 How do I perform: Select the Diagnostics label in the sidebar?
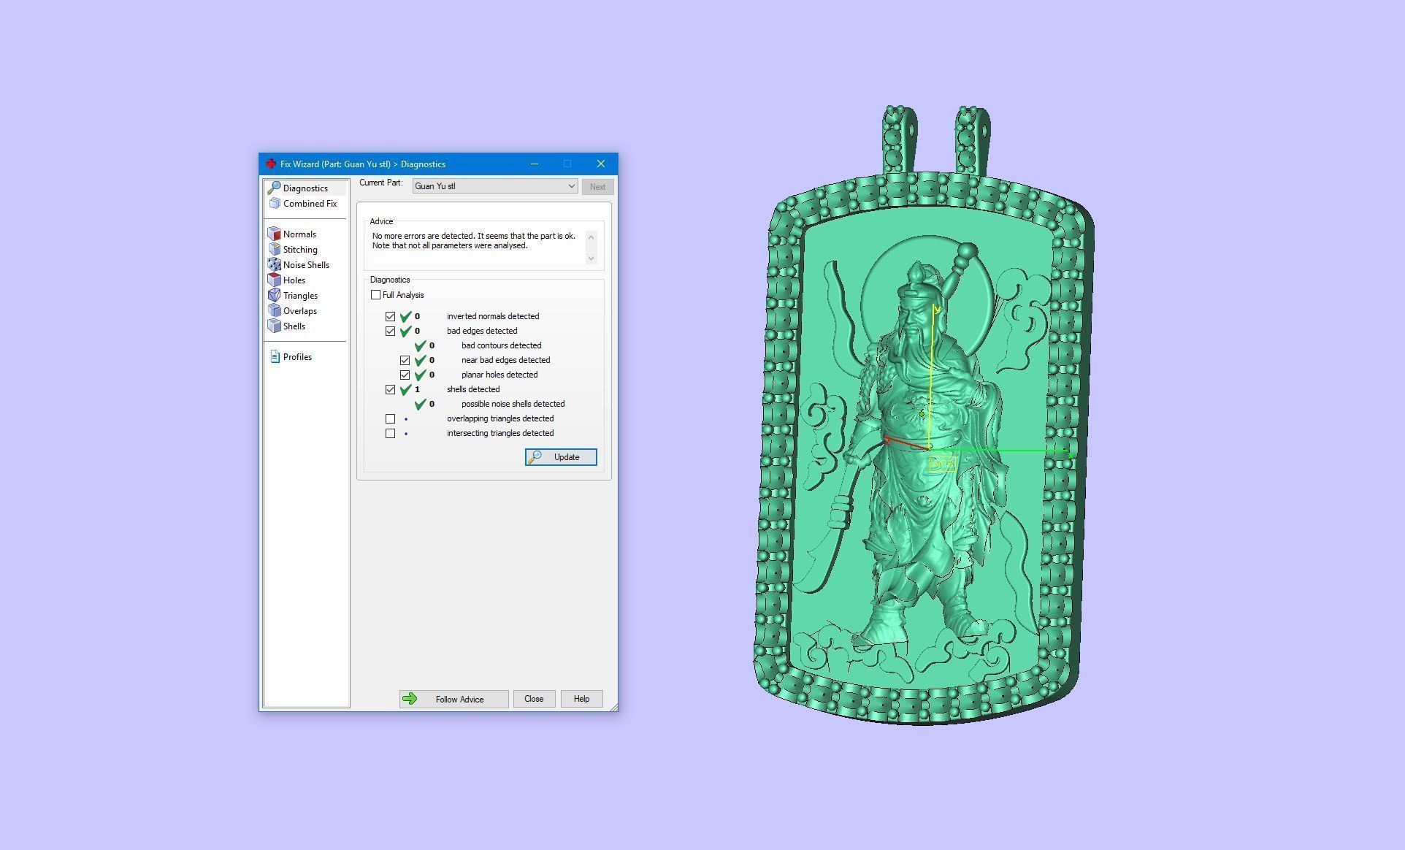(305, 188)
